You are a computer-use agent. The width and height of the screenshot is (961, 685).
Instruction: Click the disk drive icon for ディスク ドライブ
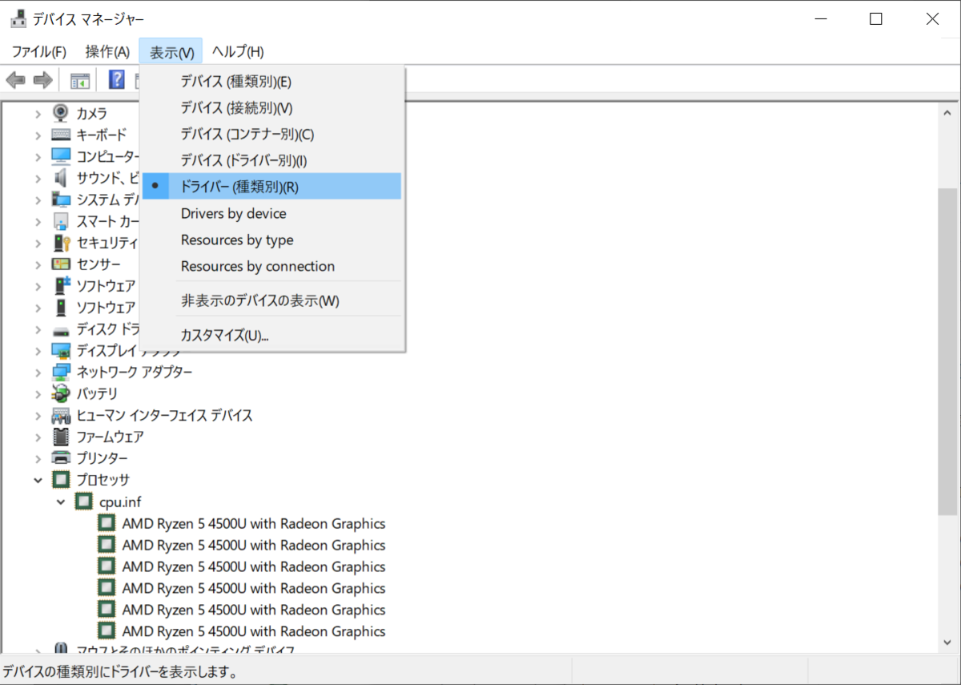[x=61, y=329]
